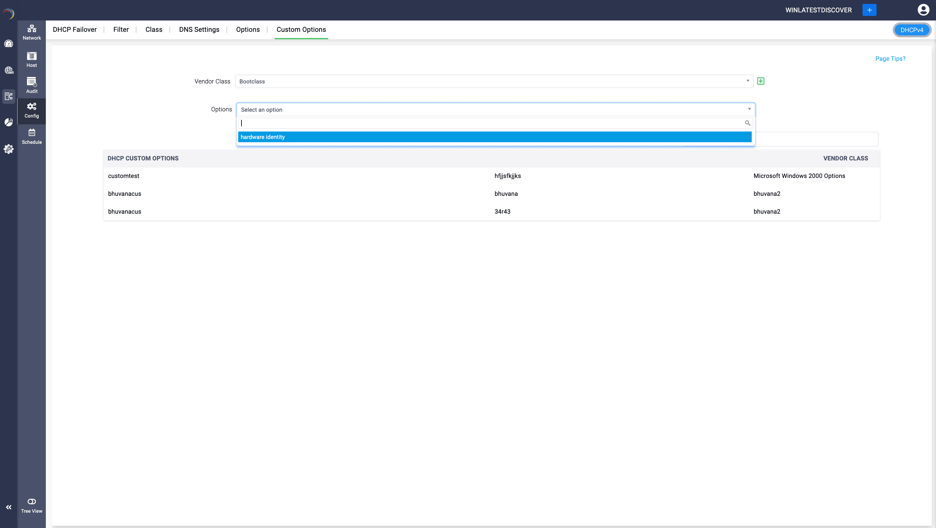936x528 pixels.
Task: Open the Audit section
Action: [x=32, y=85]
